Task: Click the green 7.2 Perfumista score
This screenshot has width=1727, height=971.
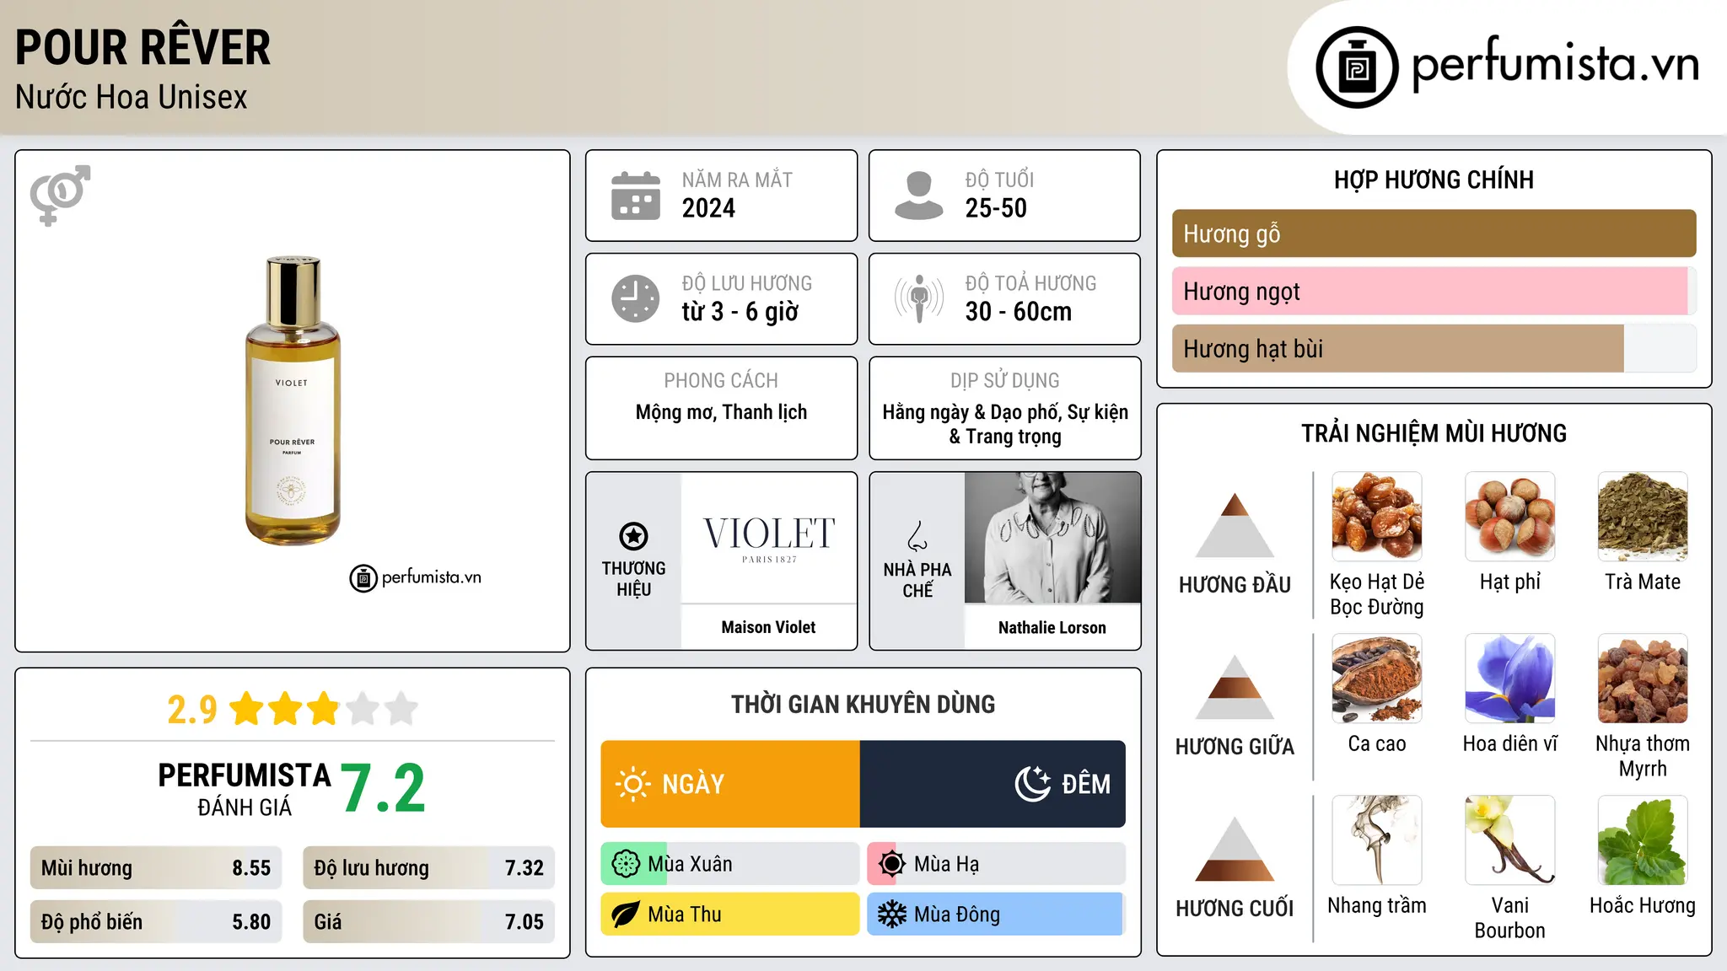Action: 384,789
